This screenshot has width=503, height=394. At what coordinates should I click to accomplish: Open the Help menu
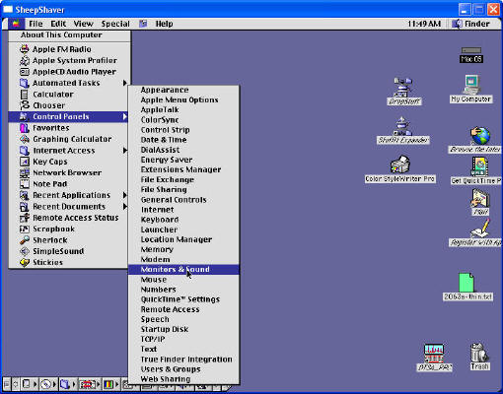pos(164,24)
